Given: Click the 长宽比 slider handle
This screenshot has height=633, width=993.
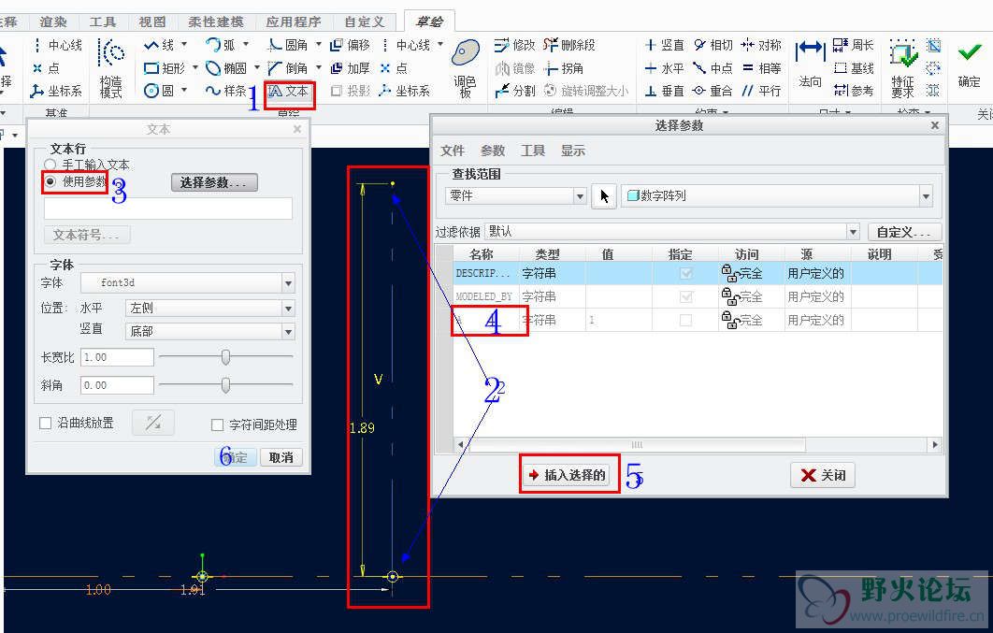Looking at the screenshot, I should (225, 357).
